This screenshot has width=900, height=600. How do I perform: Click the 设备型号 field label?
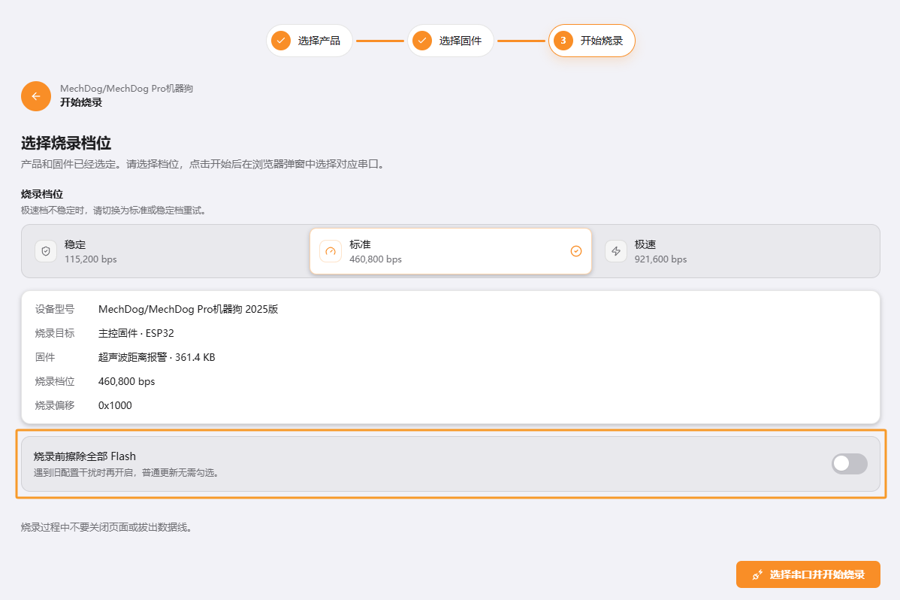[55, 309]
